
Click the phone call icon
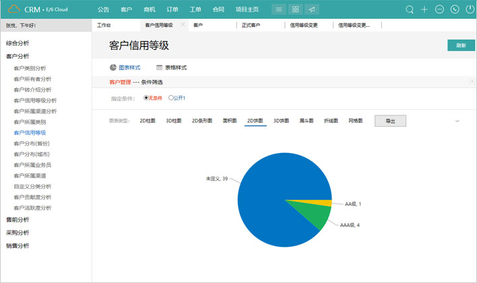pos(455,9)
